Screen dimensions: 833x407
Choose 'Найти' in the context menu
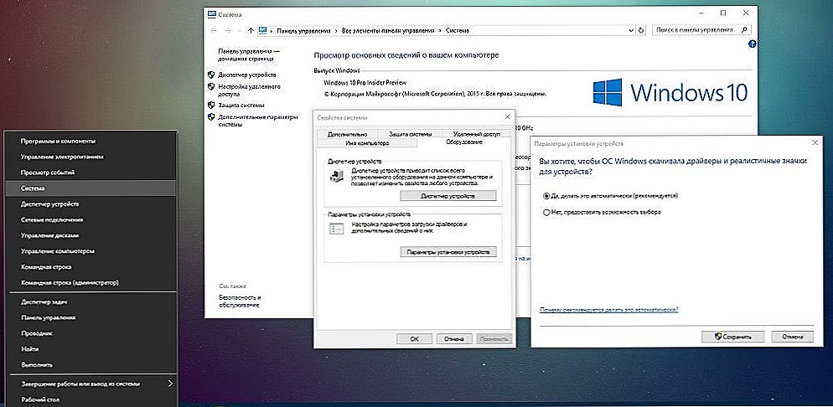[x=90, y=348]
